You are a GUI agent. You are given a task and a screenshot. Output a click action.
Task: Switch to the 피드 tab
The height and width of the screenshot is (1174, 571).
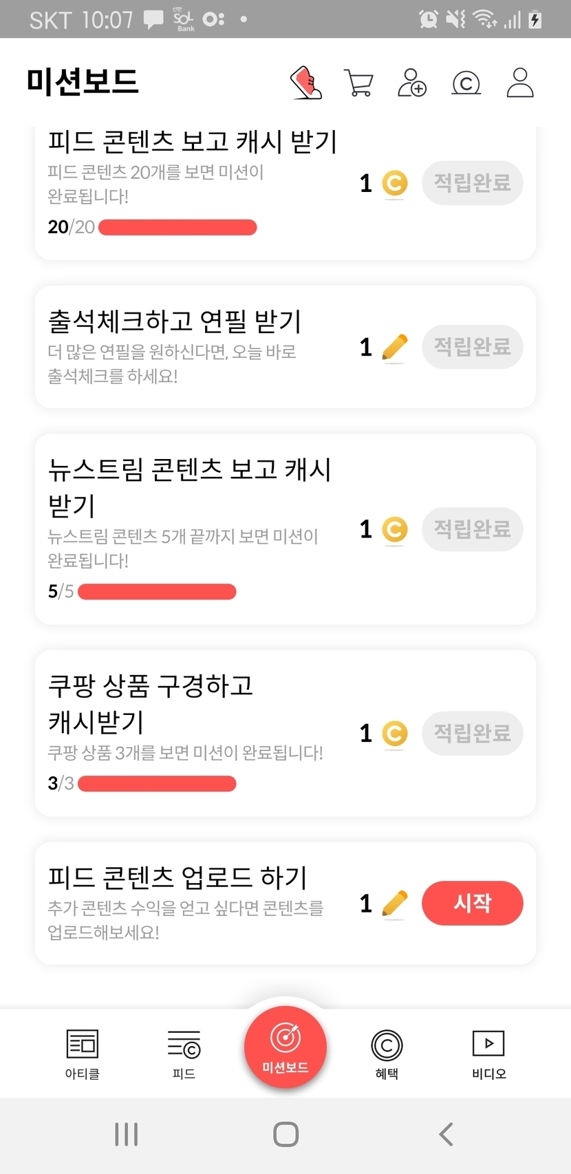184,1053
